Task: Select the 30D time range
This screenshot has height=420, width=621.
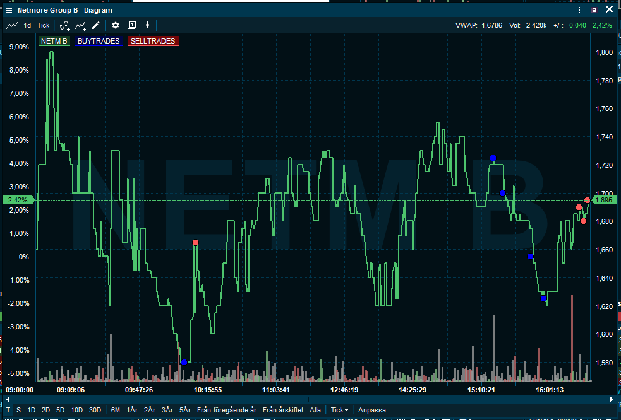Action: pyautogui.click(x=95, y=410)
